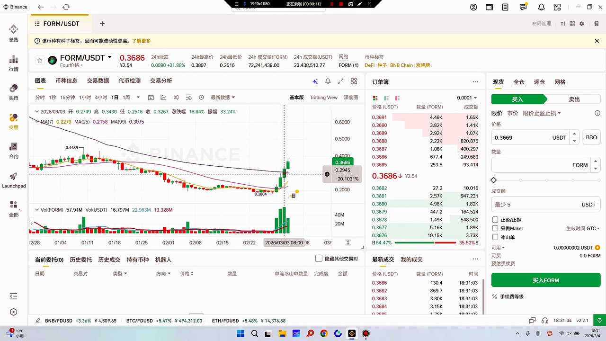The width and height of the screenshot is (606, 341).
Task: Click the AI sparkle icon above chart
Action: [315, 81]
